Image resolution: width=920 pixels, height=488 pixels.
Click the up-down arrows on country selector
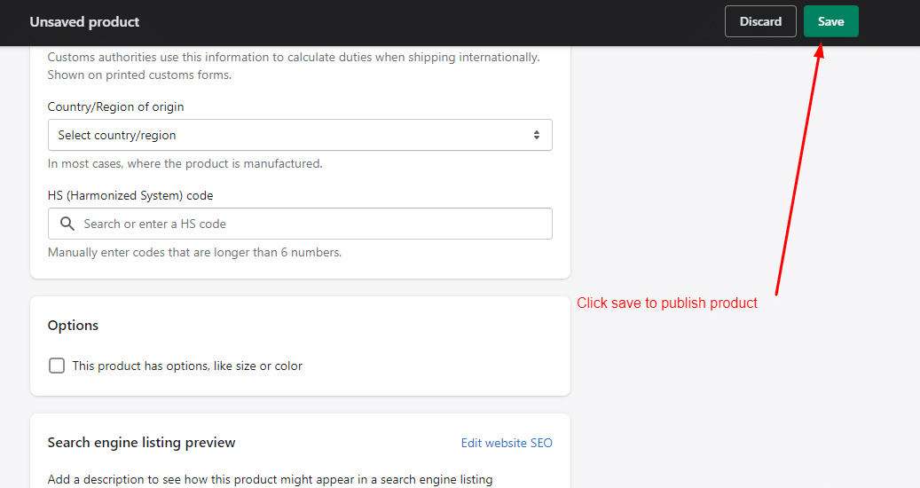pos(536,135)
